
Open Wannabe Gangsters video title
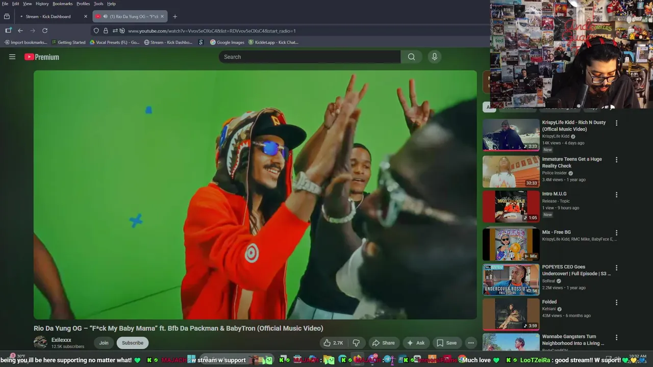click(x=573, y=340)
